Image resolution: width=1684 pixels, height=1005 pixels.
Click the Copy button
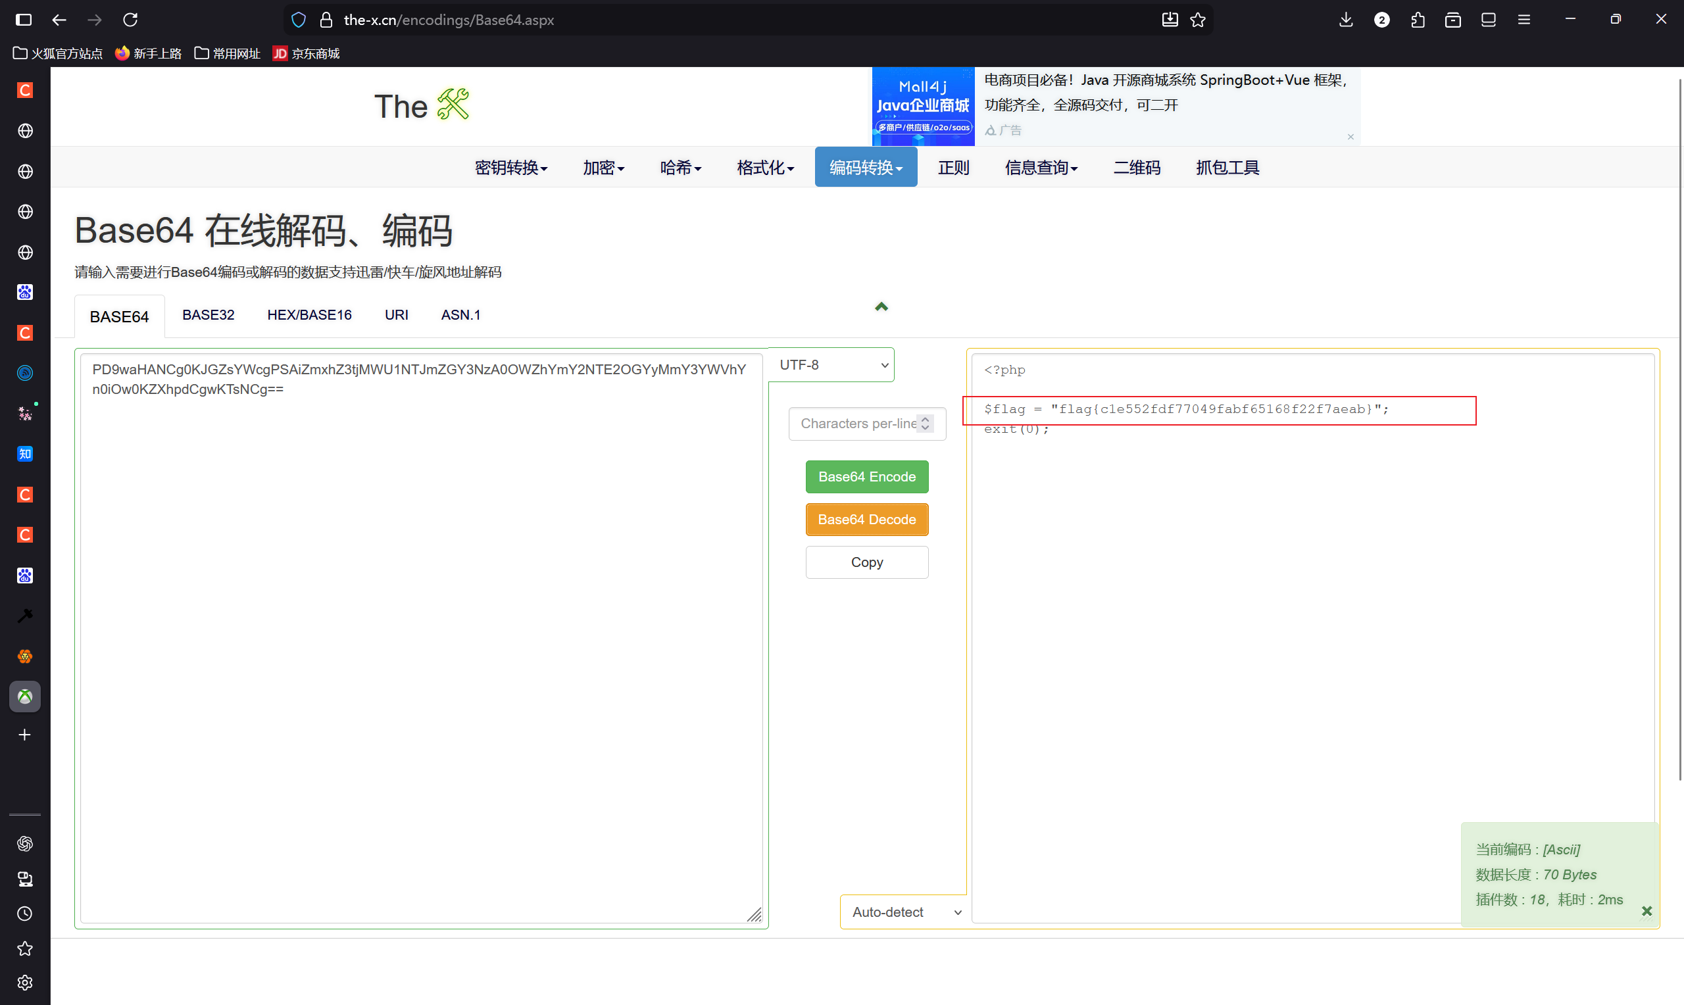tap(866, 562)
